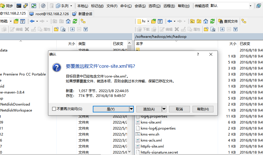Open session in PuTTY icon
The height and width of the screenshot is (155, 263).
25,6
